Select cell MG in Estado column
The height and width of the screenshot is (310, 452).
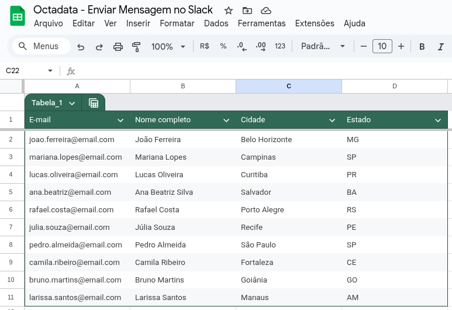394,140
